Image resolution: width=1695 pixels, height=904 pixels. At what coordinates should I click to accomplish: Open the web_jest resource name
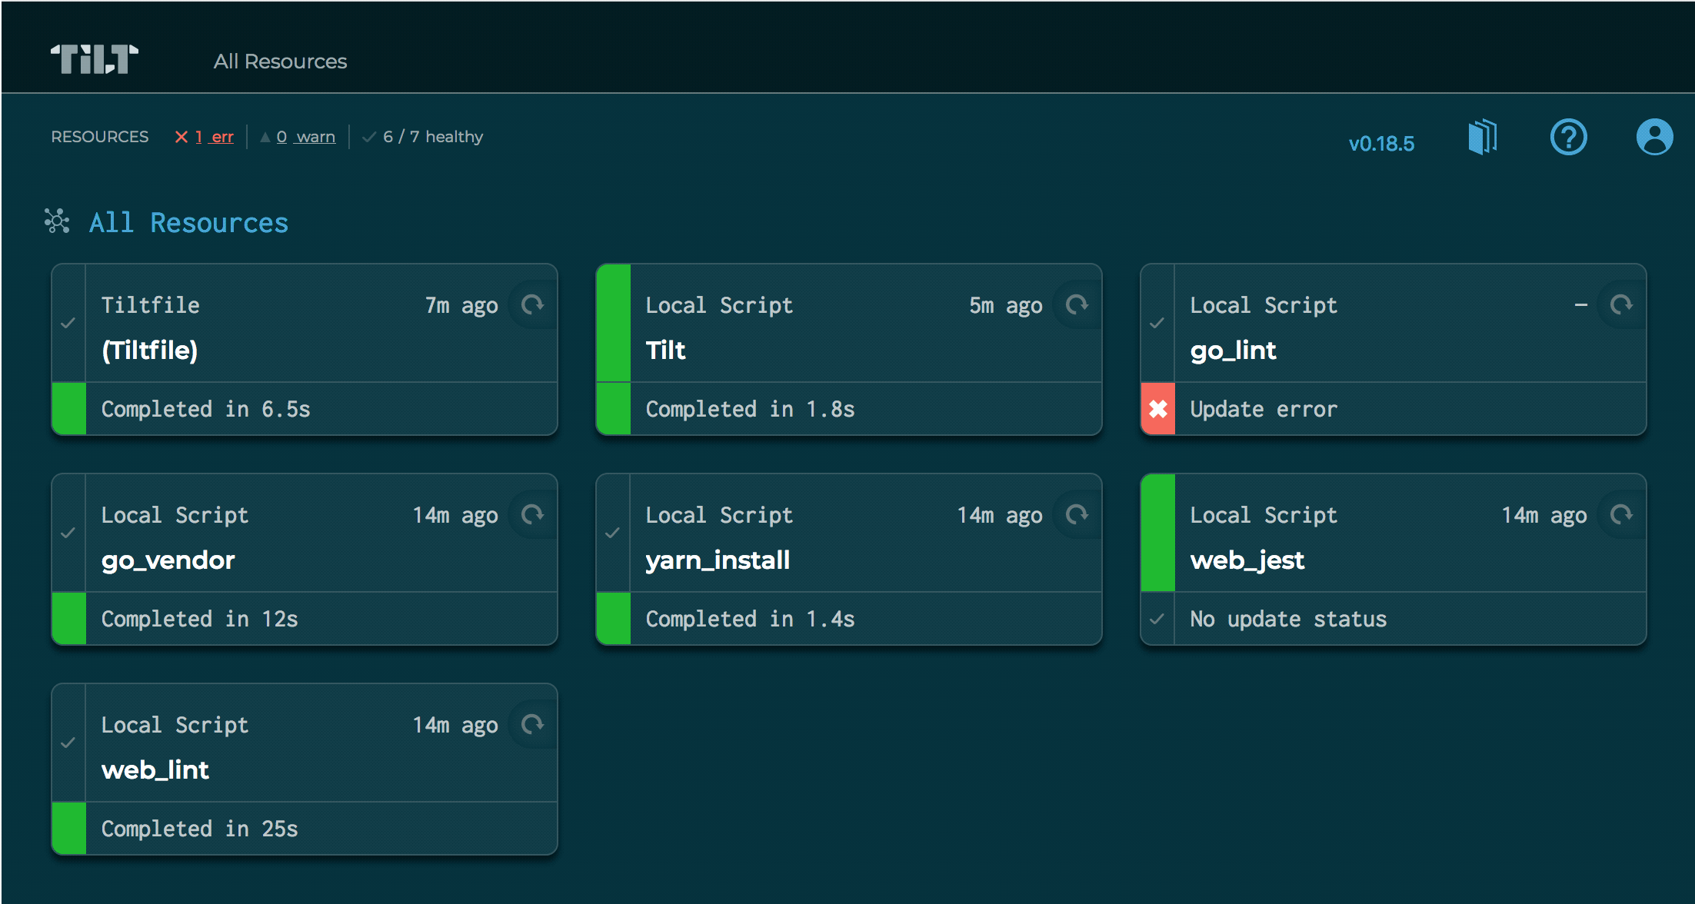click(x=1247, y=560)
